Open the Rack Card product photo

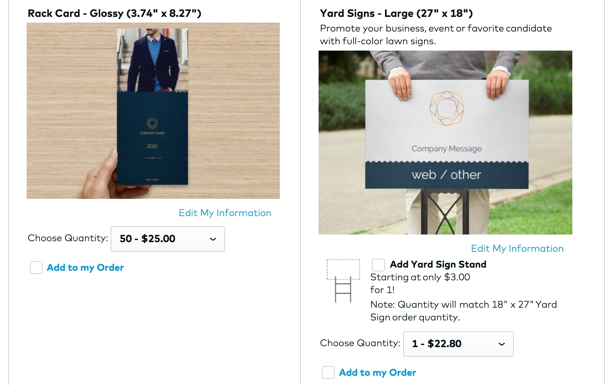coord(153,111)
